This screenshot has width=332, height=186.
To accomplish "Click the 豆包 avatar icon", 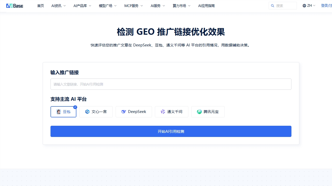I will (58, 112).
